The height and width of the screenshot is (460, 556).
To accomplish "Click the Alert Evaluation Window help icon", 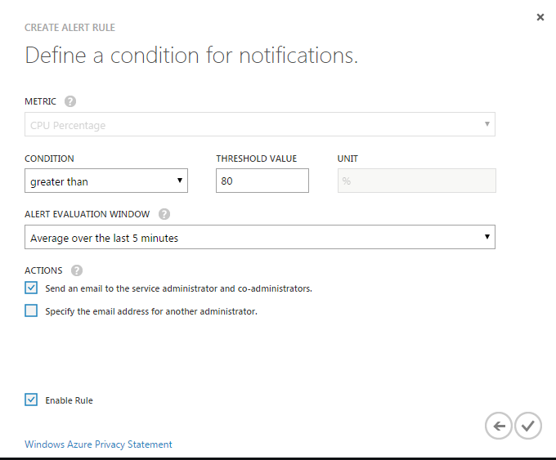I will pos(164,214).
